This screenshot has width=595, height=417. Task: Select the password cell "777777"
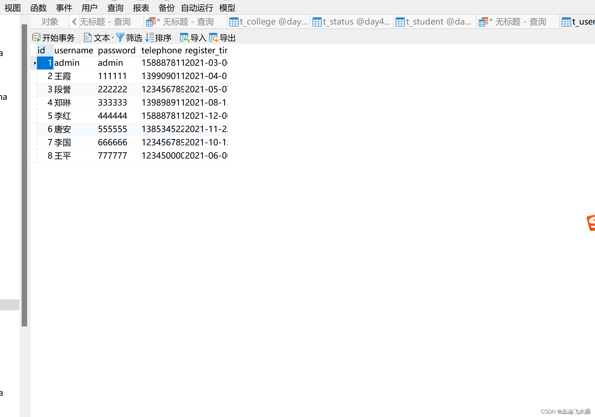(x=119, y=156)
